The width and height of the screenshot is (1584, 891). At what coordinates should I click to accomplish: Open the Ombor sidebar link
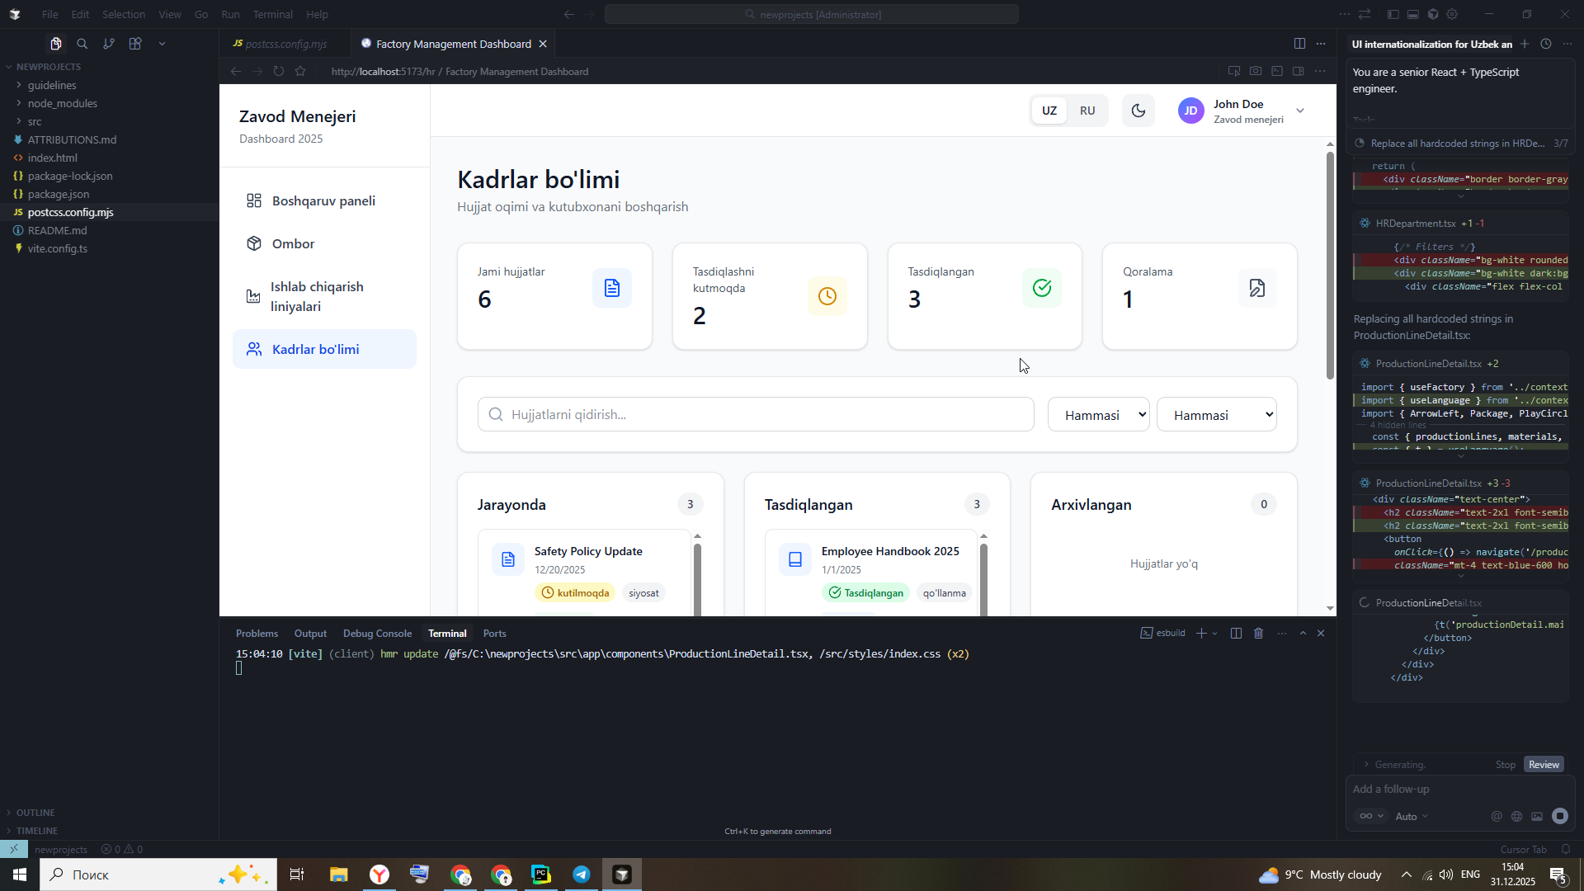point(293,244)
